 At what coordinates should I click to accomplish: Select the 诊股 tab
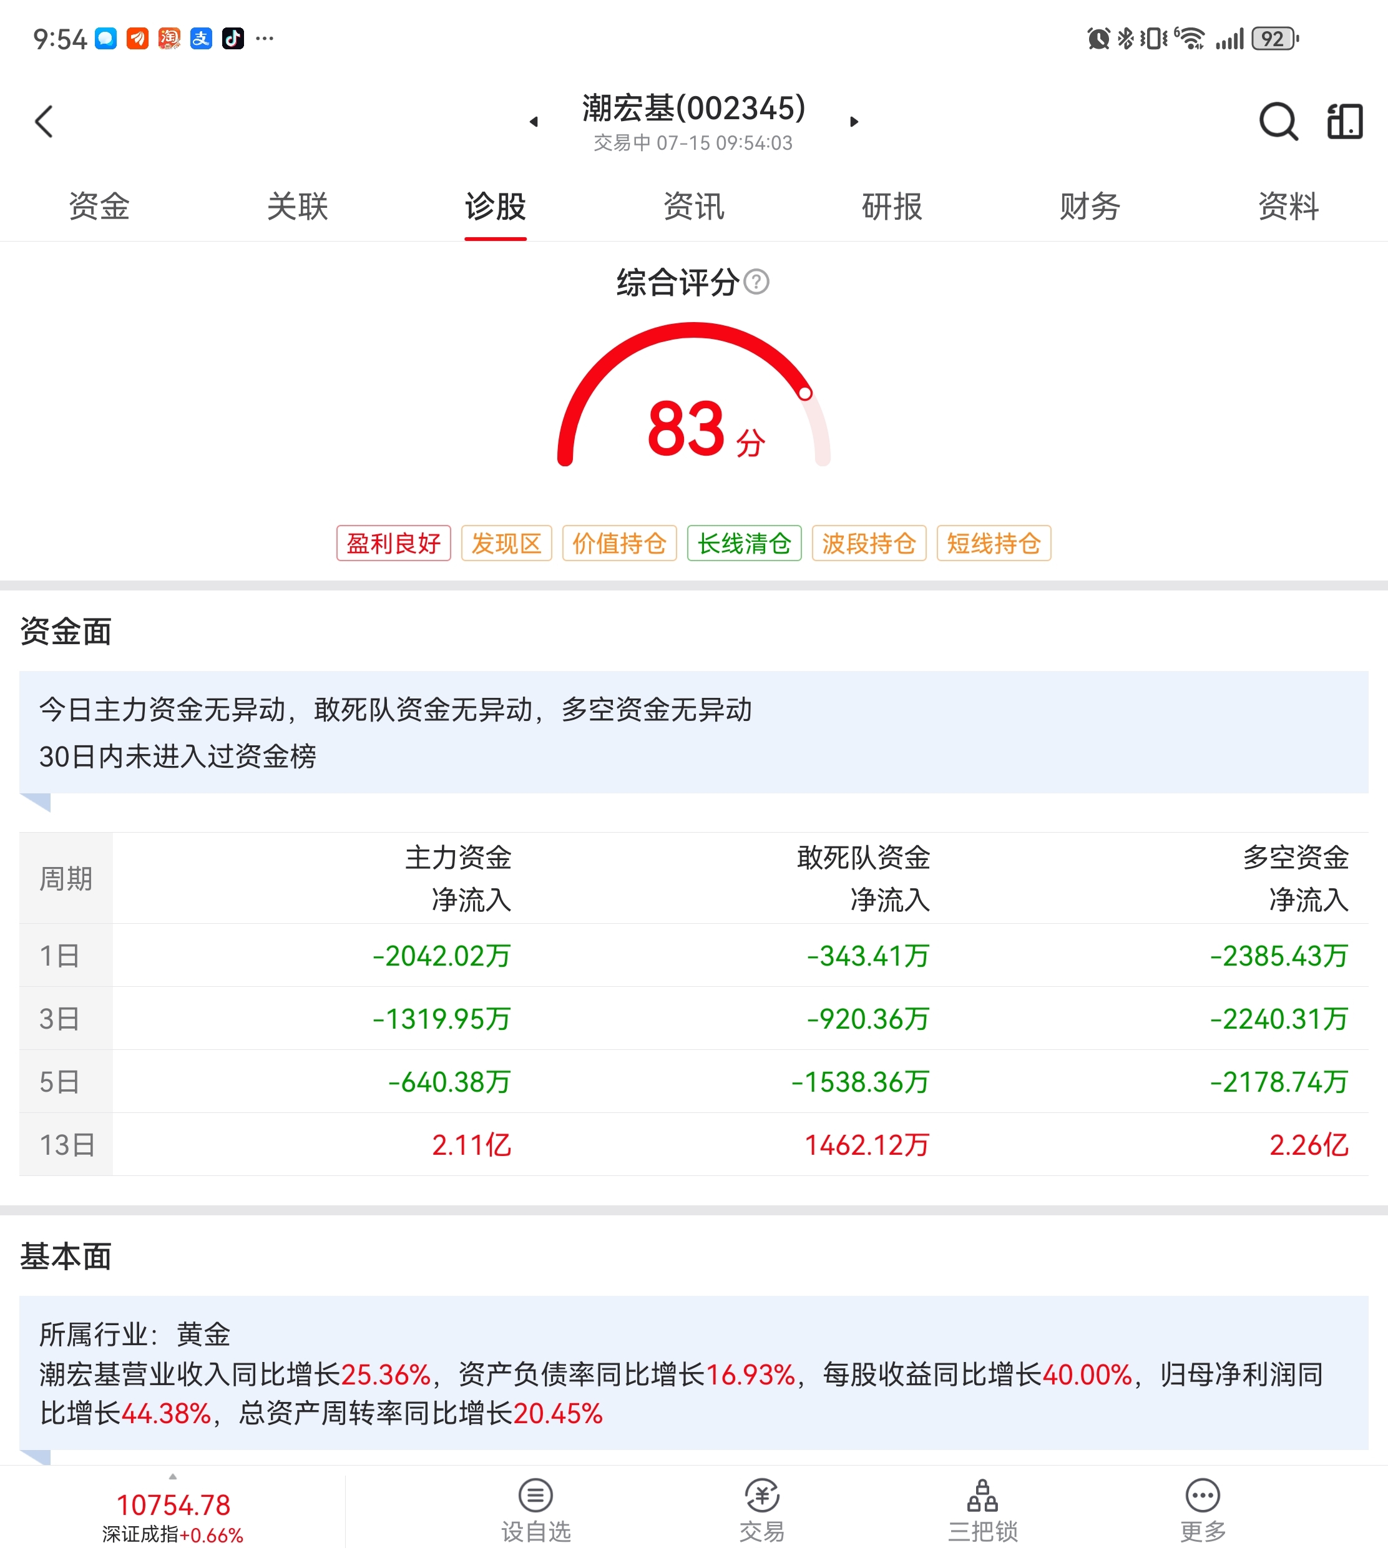(496, 207)
